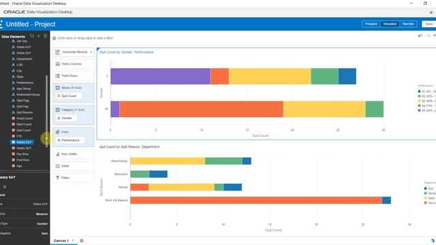Click the attribute icon next to Department
The image size is (436, 245).
[13, 59]
